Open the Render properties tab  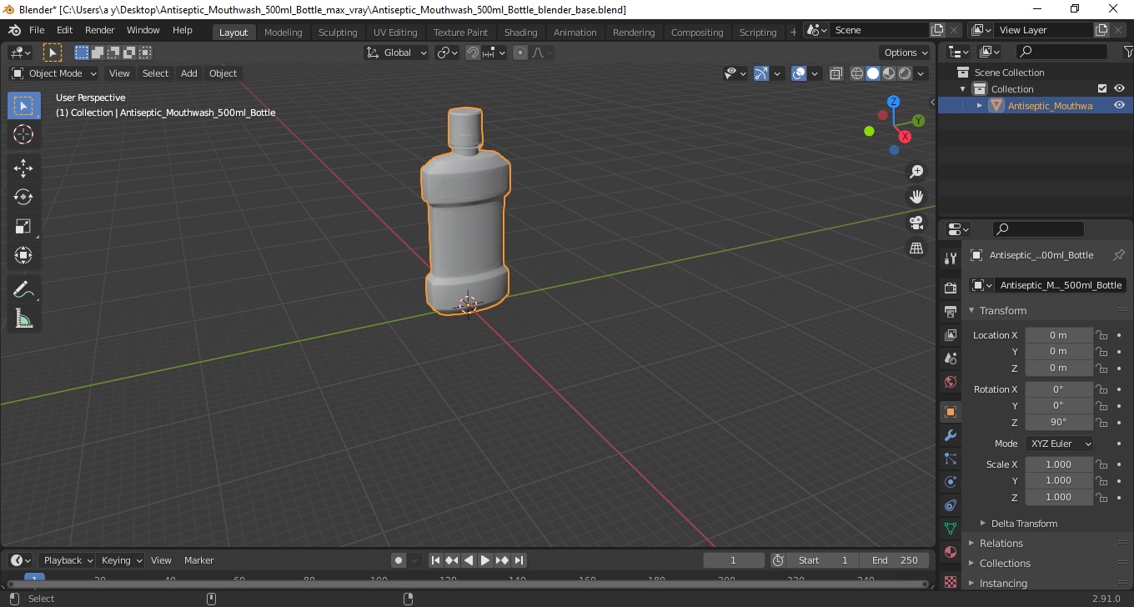tap(950, 288)
